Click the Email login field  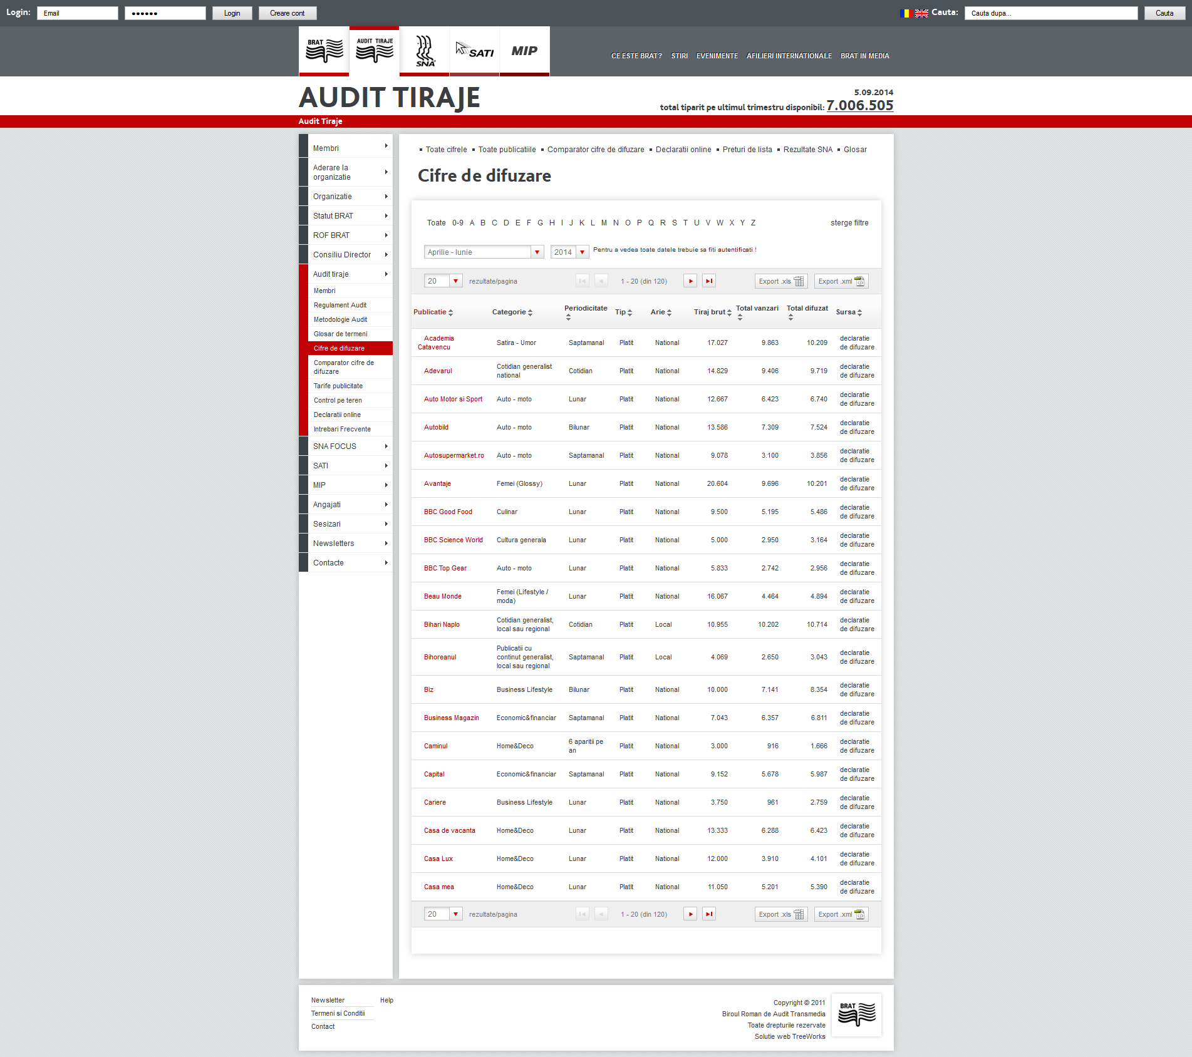pos(78,13)
